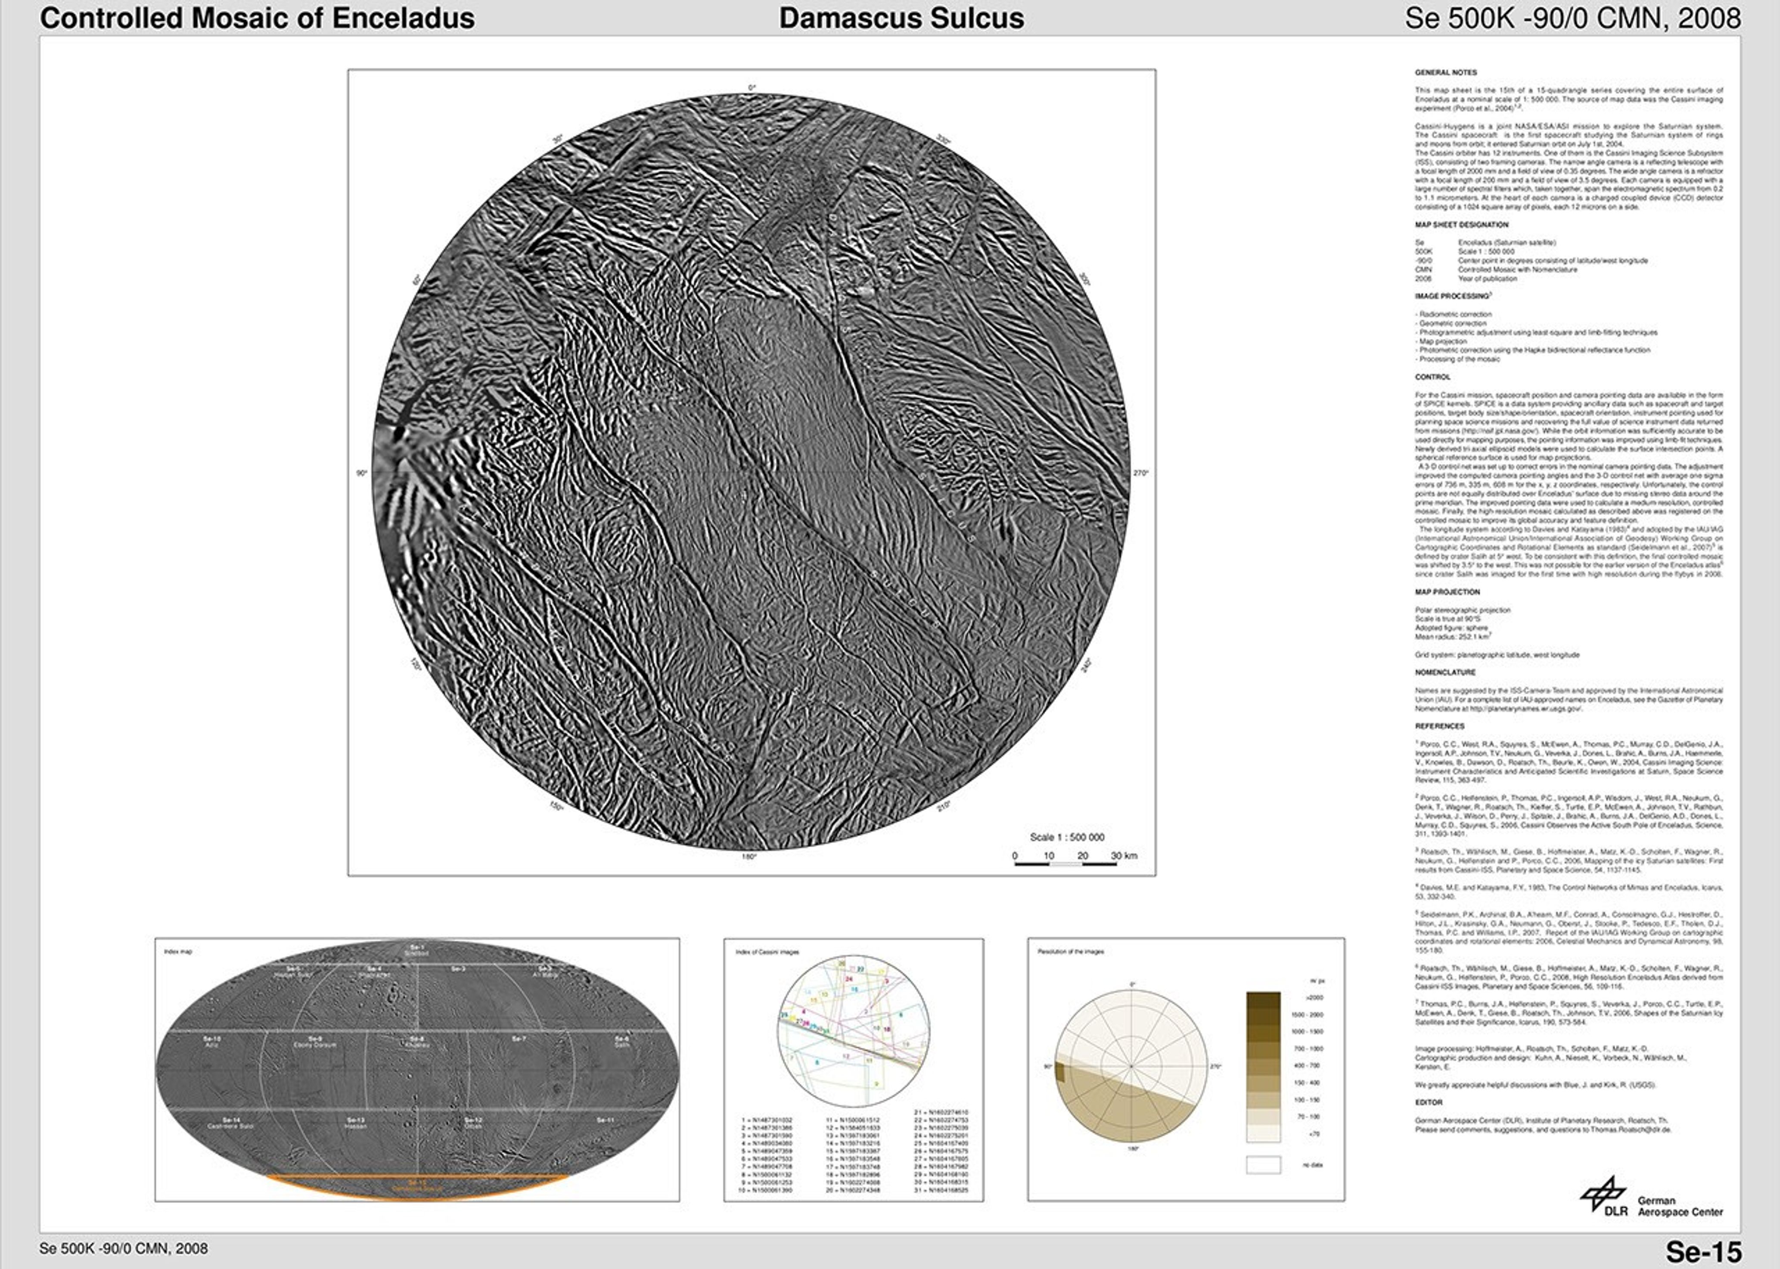Click the 'German Aerospace Center' logo text
The width and height of the screenshot is (1780, 1269).
click(x=1681, y=1207)
